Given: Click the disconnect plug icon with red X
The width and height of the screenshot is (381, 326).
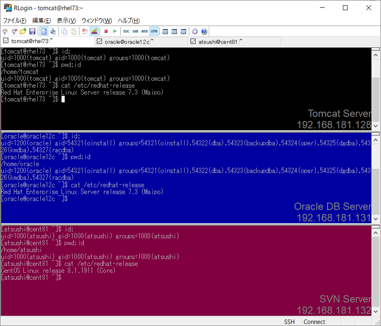Looking at the screenshot, I should (x=14, y=31).
